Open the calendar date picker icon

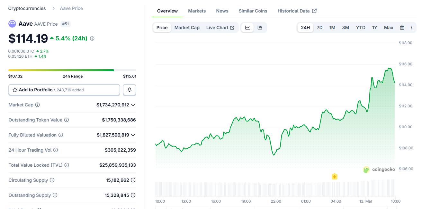(402, 28)
